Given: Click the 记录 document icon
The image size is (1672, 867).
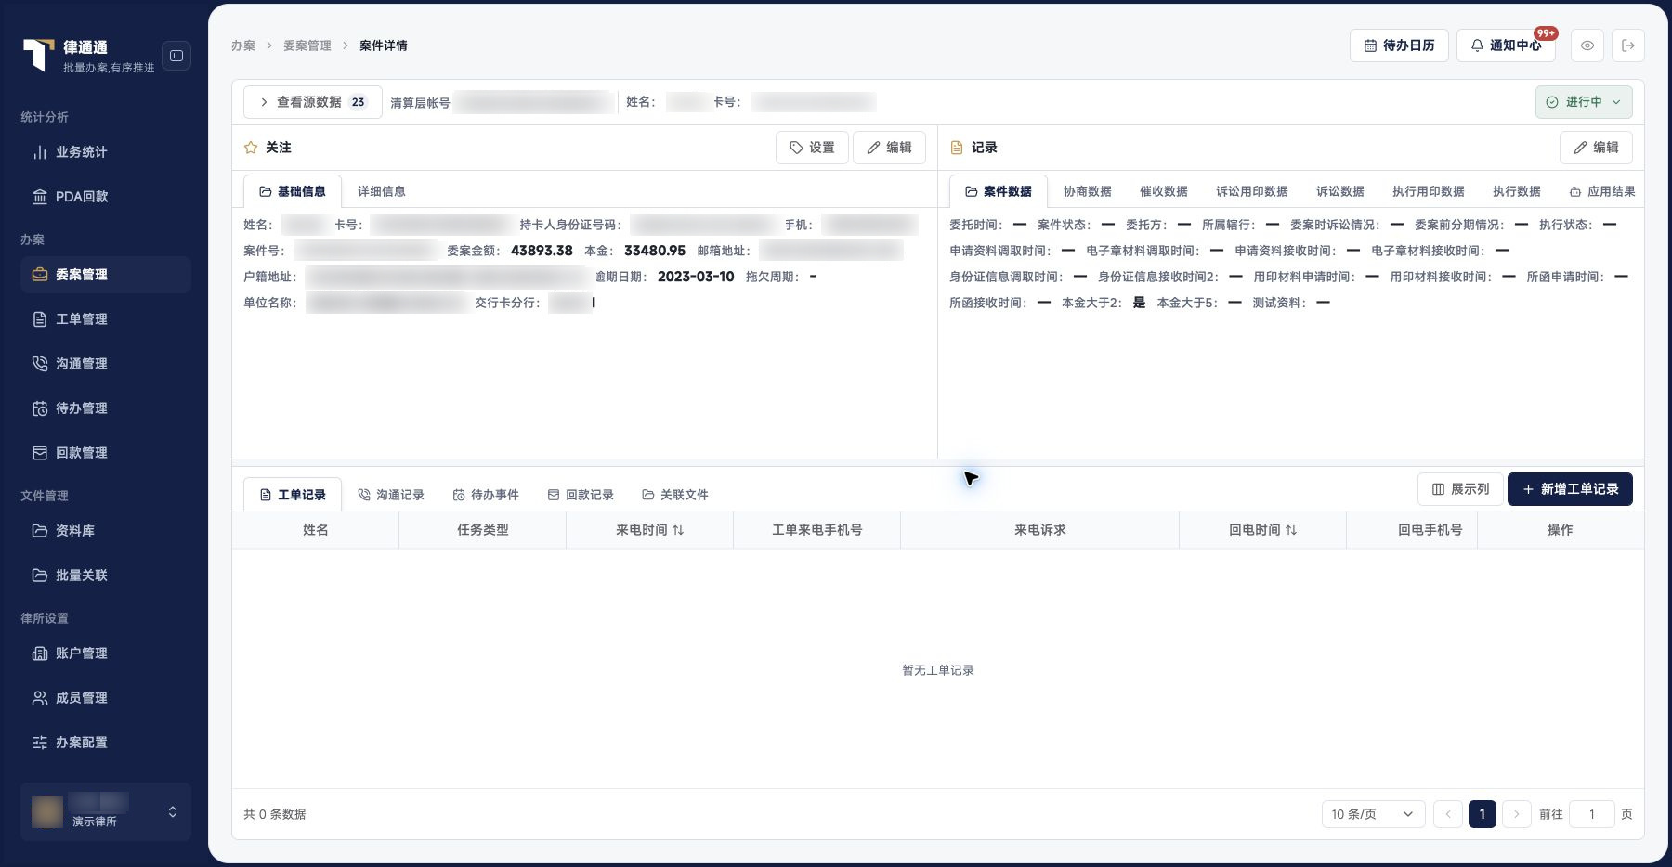Looking at the screenshot, I should point(957,148).
